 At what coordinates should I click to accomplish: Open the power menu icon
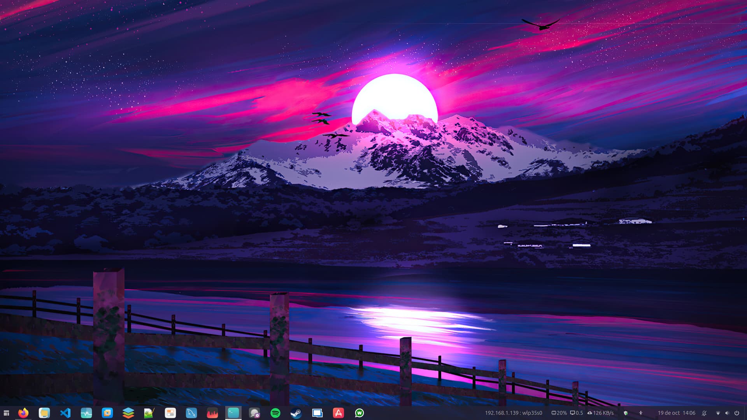click(737, 413)
